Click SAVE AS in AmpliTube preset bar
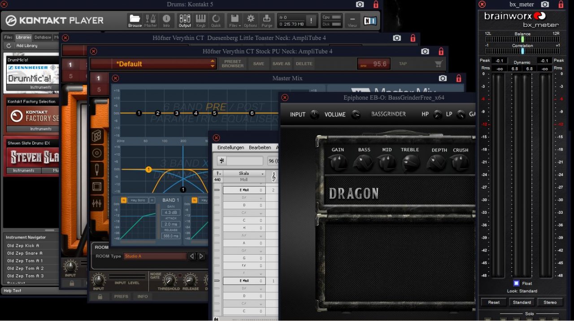 click(x=281, y=64)
